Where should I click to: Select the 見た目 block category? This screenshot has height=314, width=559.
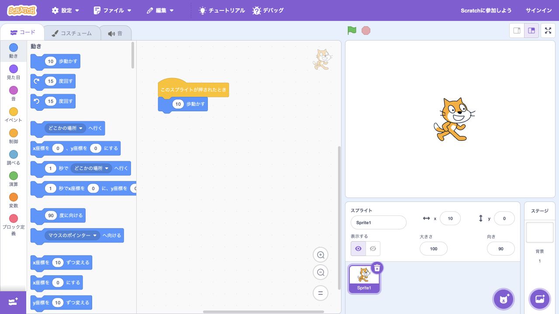pos(14,72)
